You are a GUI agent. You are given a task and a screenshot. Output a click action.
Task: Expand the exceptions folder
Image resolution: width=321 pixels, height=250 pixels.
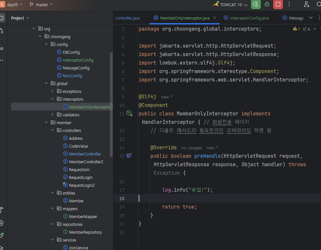[52, 91]
